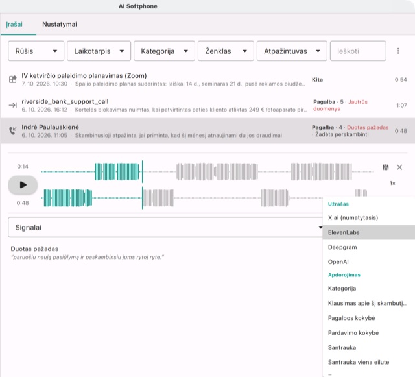The height and width of the screenshot is (377, 415).
Task: Choose Pardavimo kokybė processing option
Action: pos(369,333)
